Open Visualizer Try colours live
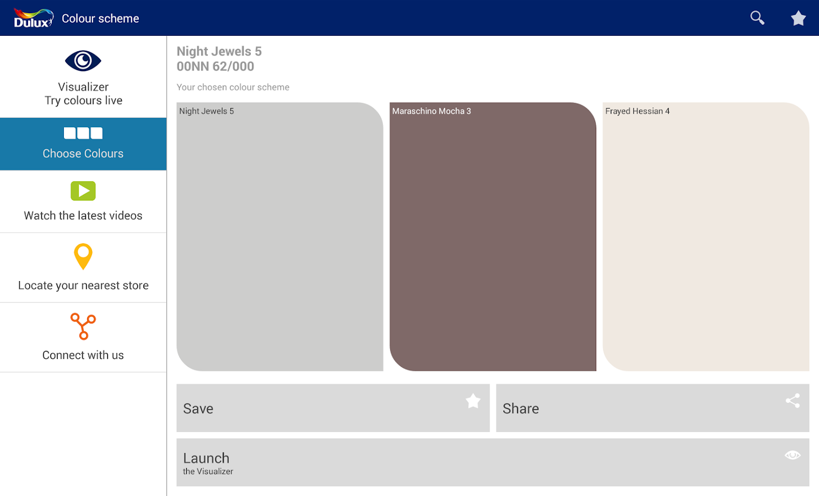This screenshot has height=496, width=819. tap(83, 77)
